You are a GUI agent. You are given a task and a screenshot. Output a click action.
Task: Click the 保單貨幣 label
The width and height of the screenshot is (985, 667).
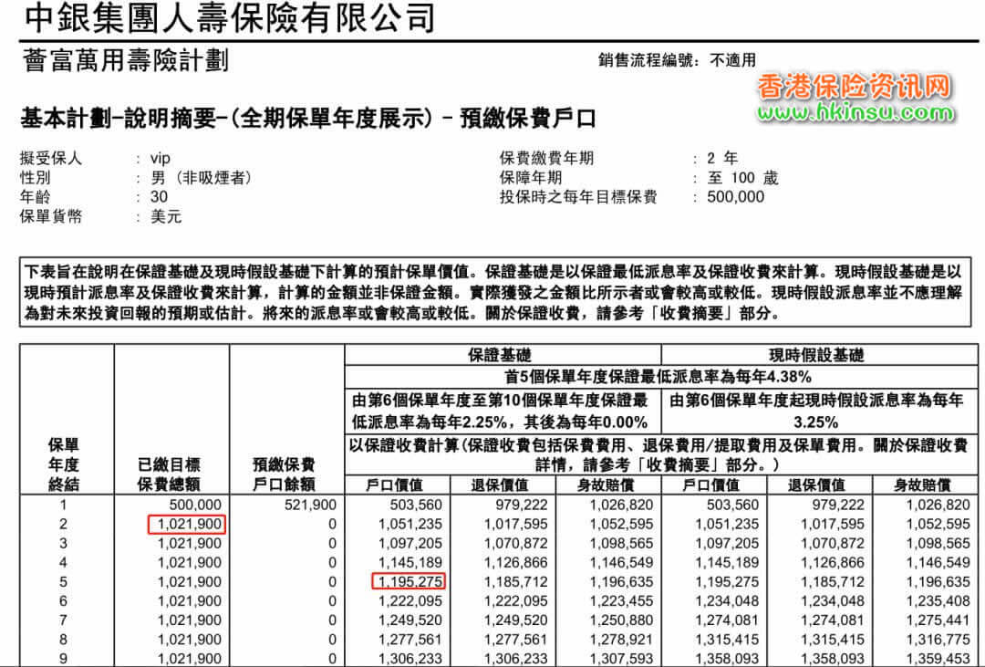(x=50, y=216)
